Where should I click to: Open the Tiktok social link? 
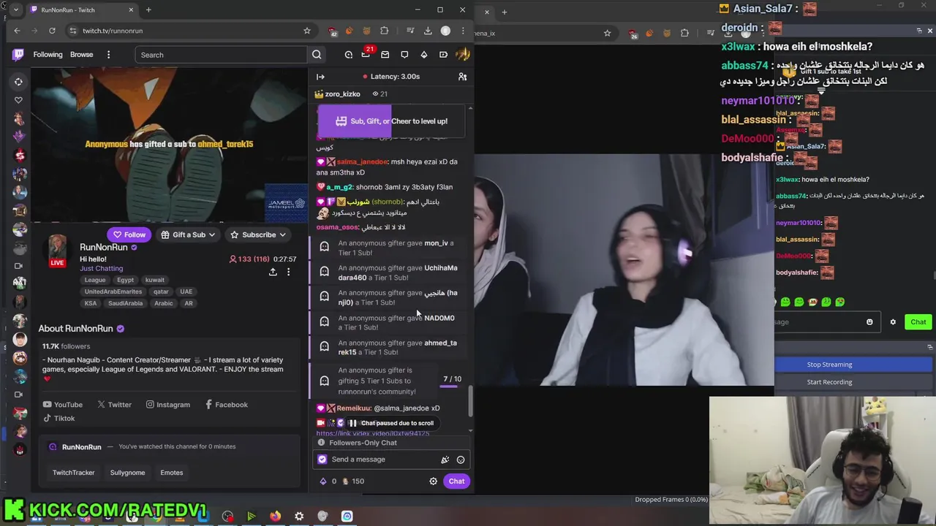click(58, 419)
